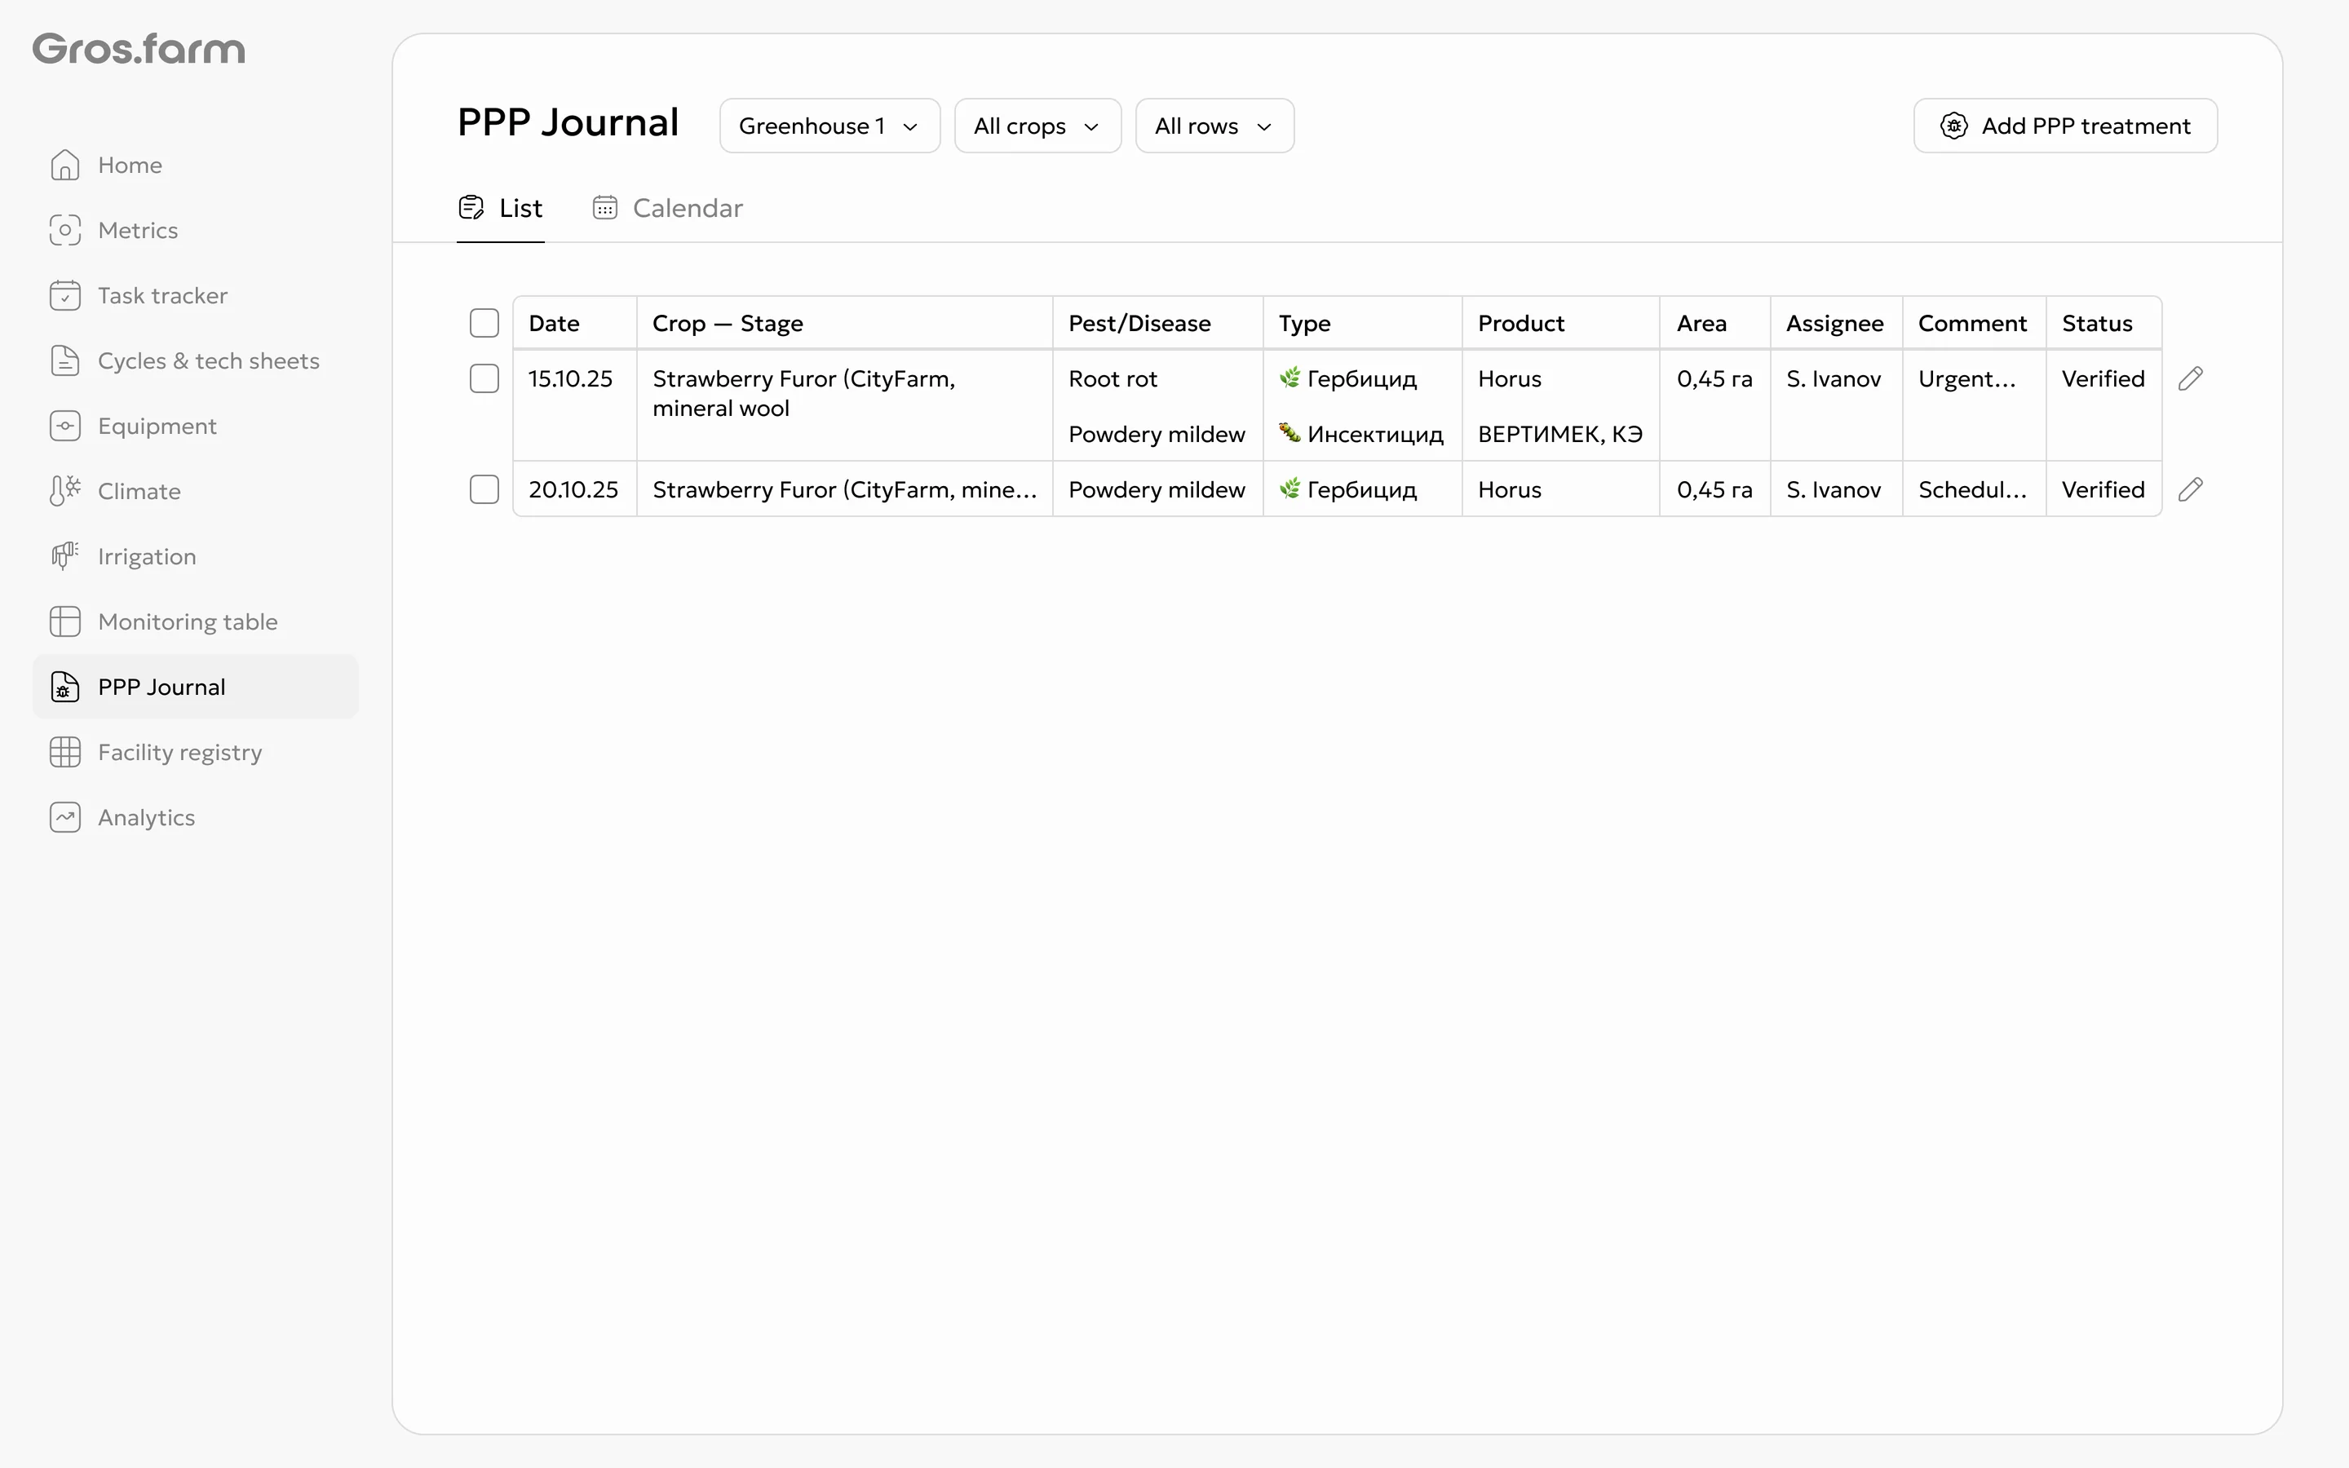This screenshot has height=1468, width=2349.
Task: Edit the 20.10.25 entry with pencil icon
Action: pos(2191,489)
